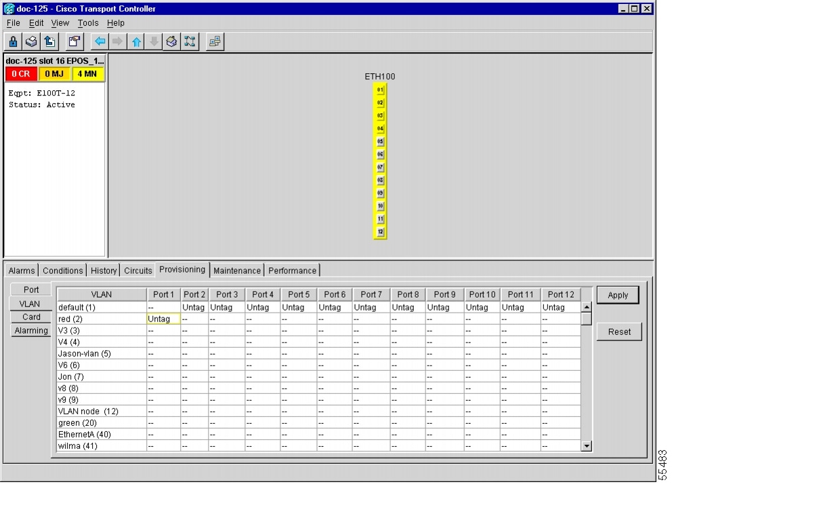The width and height of the screenshot is (821, 516).
Task: Open the default (1) Port 6 Untag cell
Action: click(x=335, y=307)
